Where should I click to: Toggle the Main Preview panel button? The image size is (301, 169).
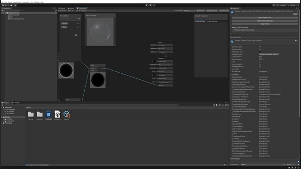pyautogui.click(x=224, y=11)
